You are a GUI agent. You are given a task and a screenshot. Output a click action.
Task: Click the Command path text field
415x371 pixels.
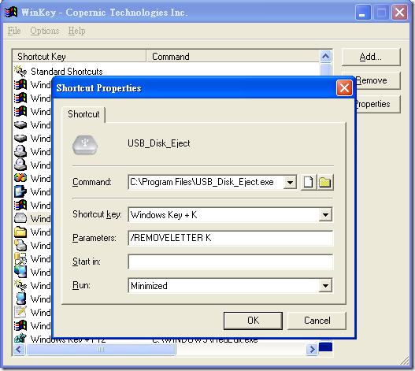click(206, 182)
